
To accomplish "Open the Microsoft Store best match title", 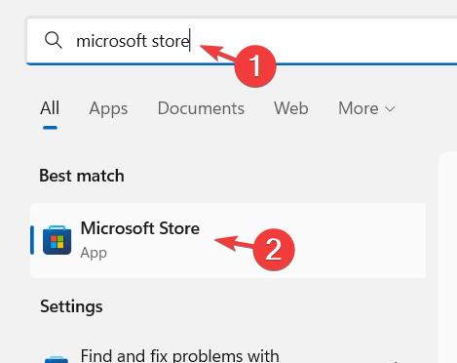I will click(x=140, y=228).
